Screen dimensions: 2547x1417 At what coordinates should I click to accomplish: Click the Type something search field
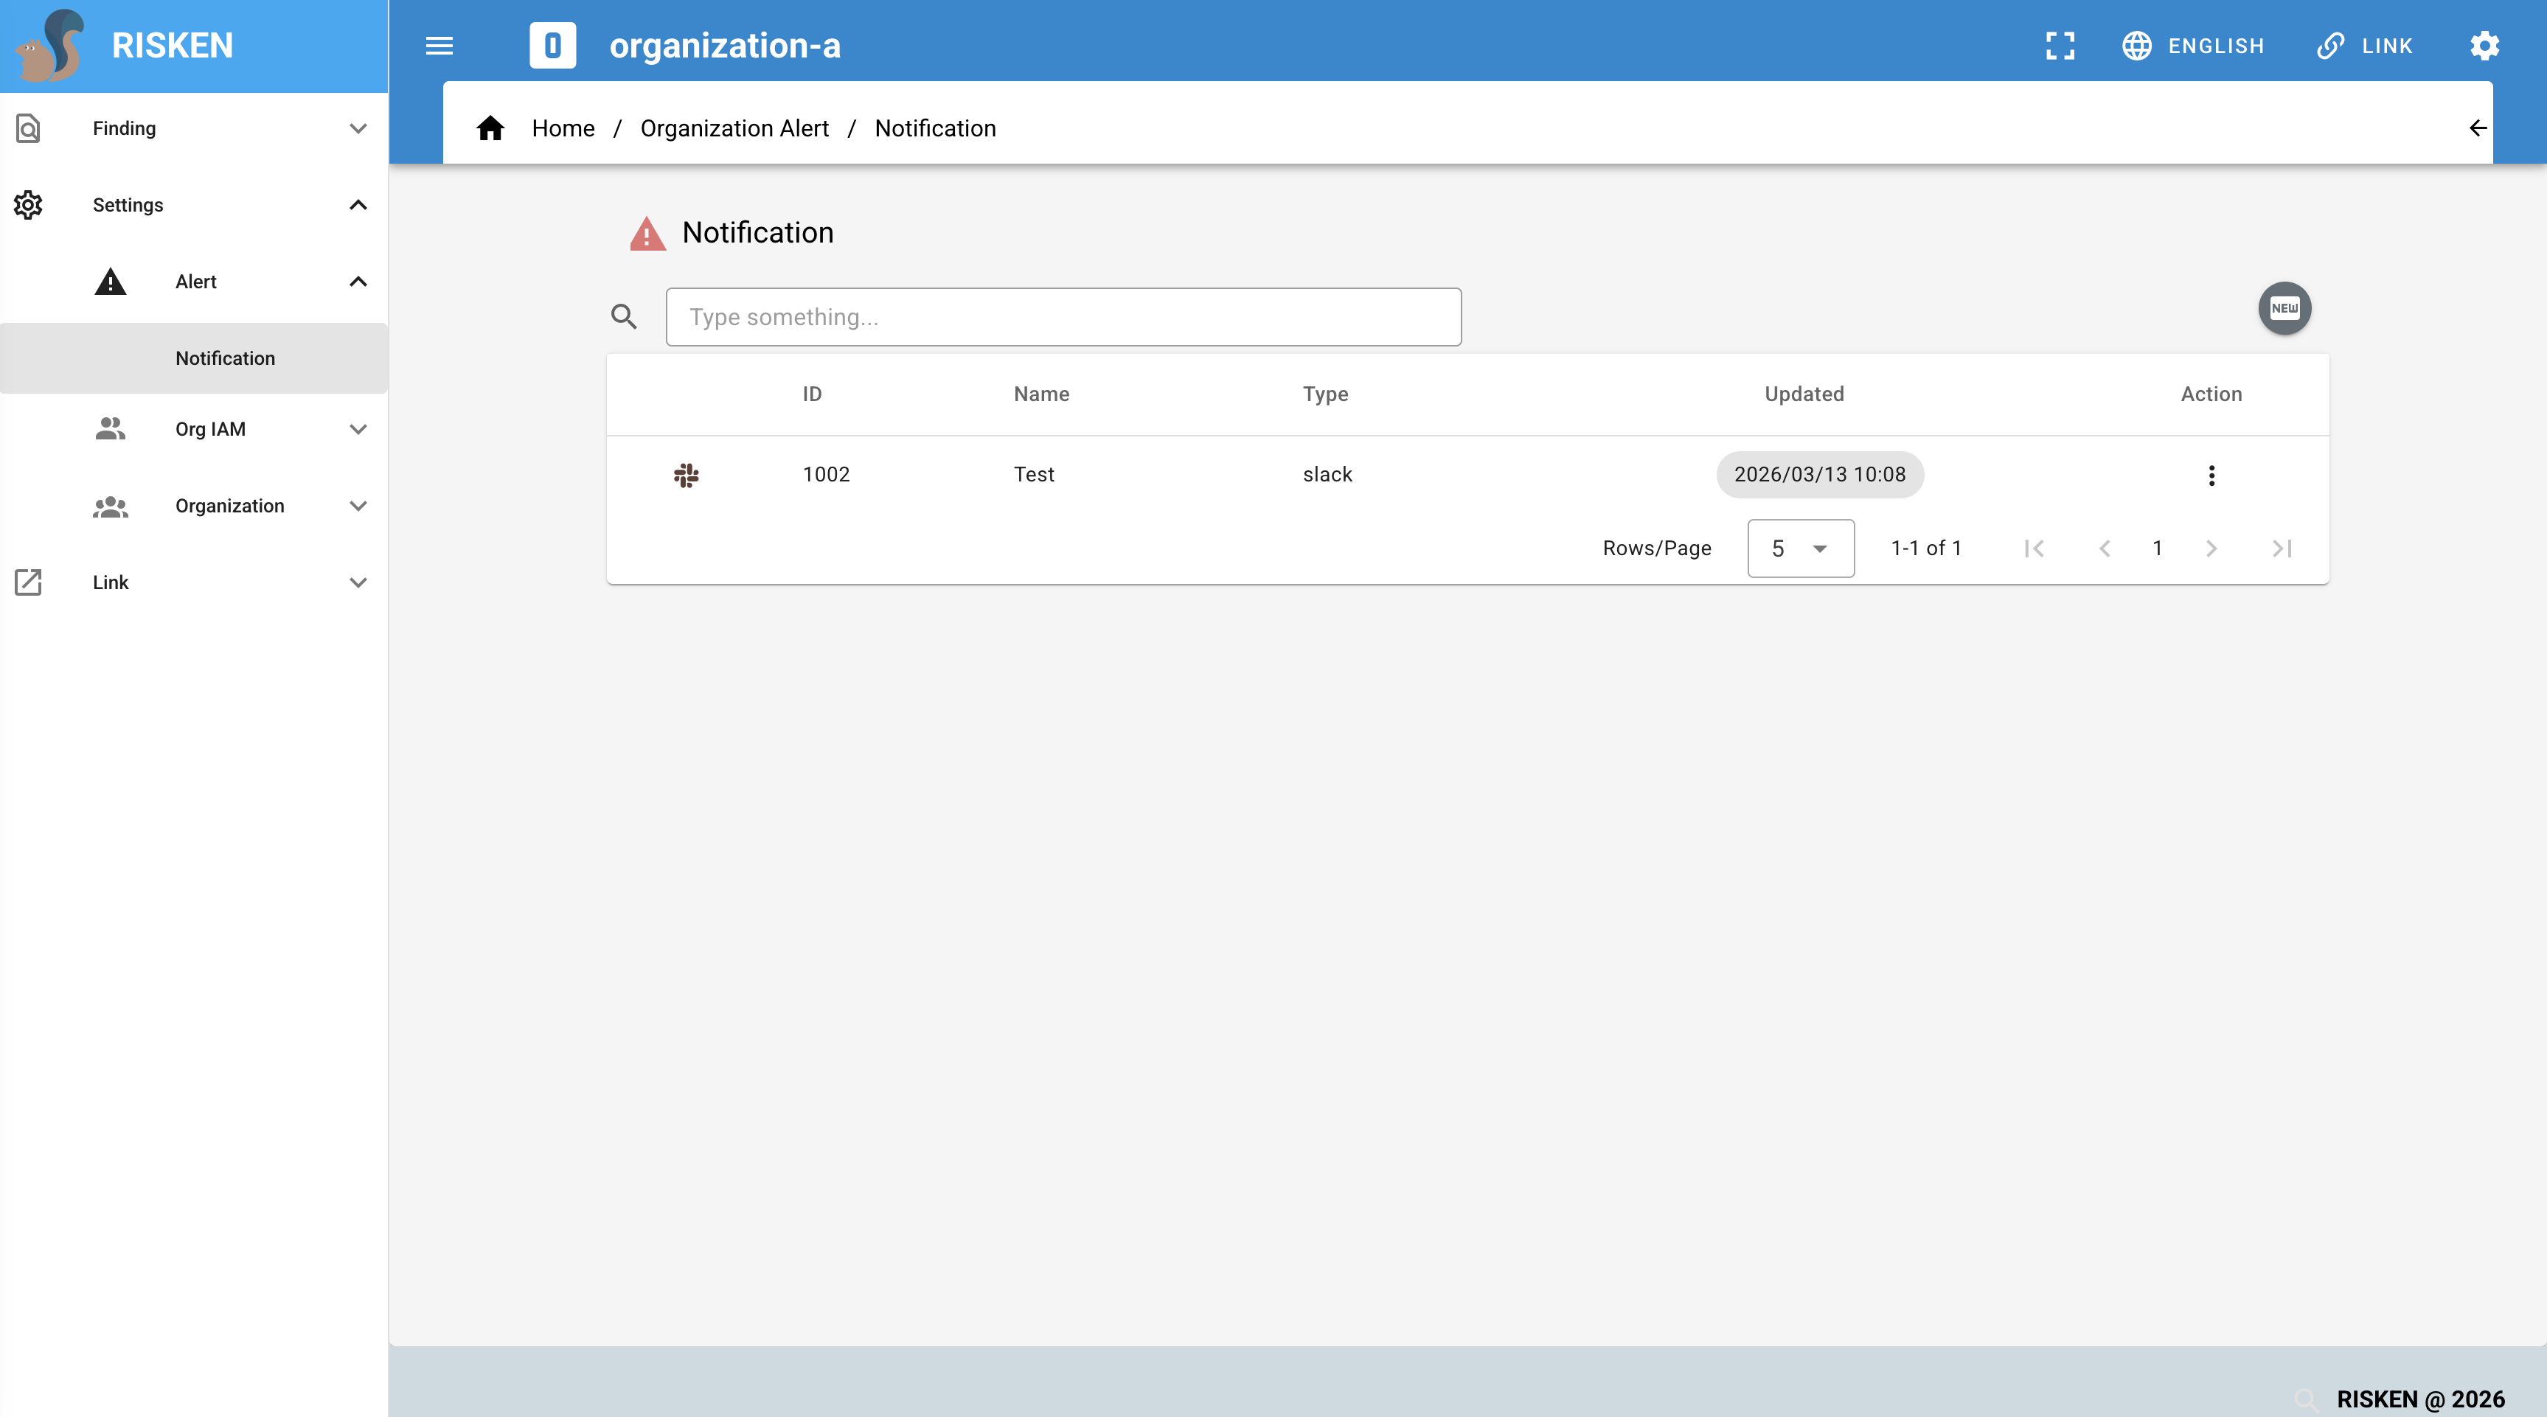(x=1063, y=316)
